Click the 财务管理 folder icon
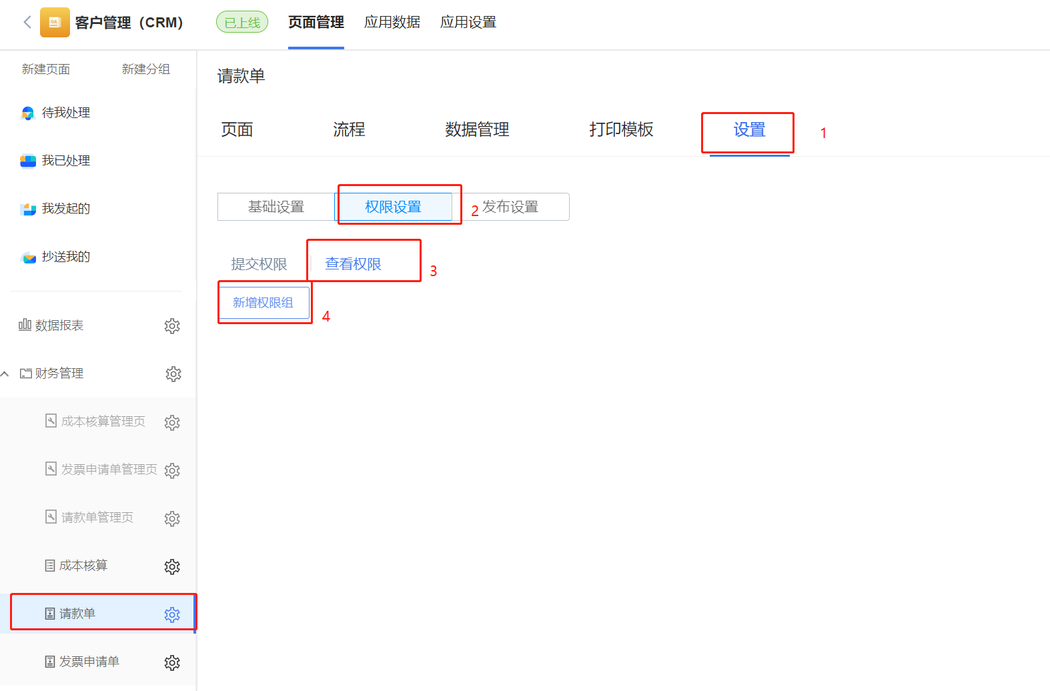This screenshot has height=691, width=1050. [x=26, y=374]
